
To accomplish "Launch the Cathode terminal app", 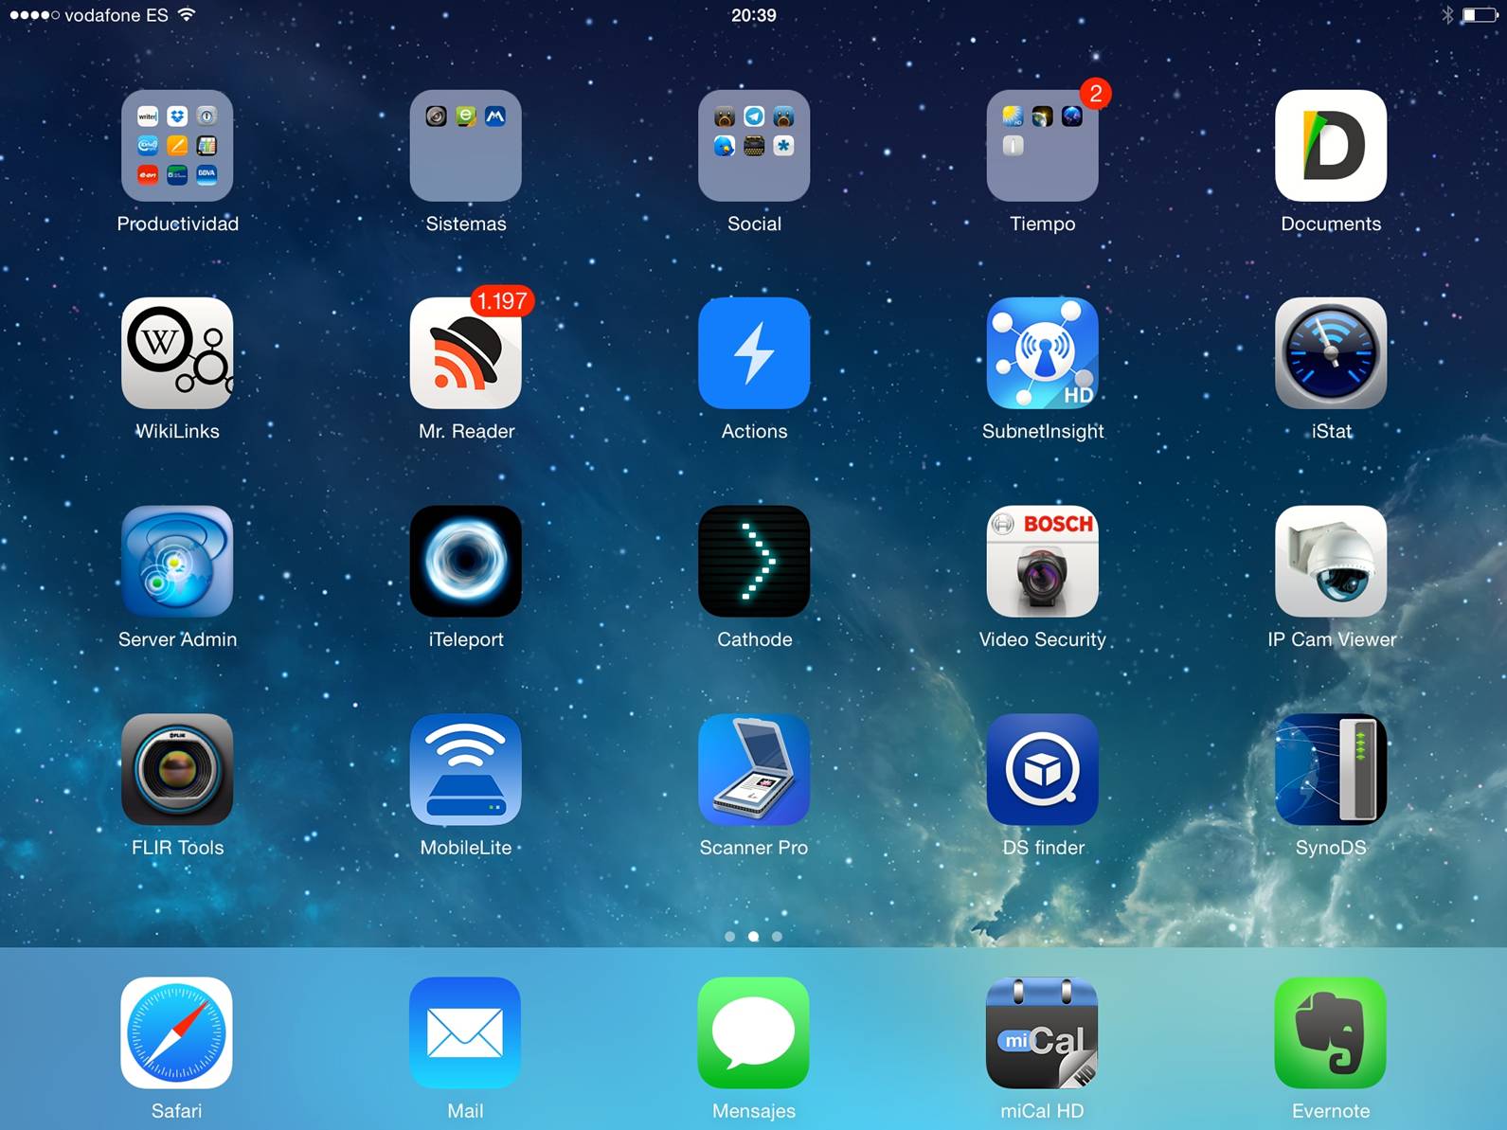I will (x=754, y=561).
